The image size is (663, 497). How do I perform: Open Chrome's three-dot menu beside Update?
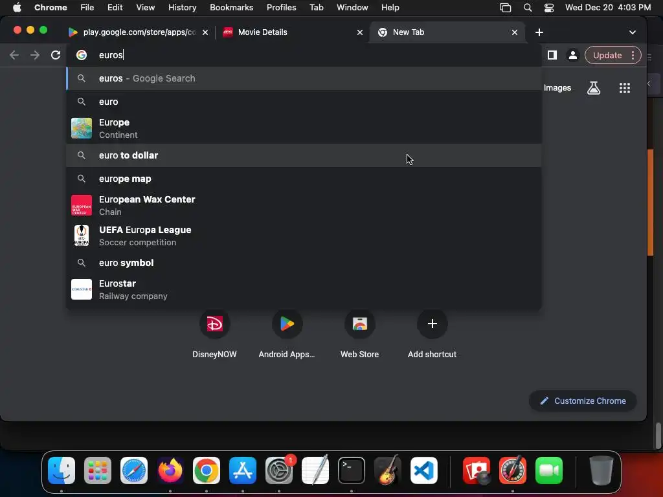(x=633, y=55)
